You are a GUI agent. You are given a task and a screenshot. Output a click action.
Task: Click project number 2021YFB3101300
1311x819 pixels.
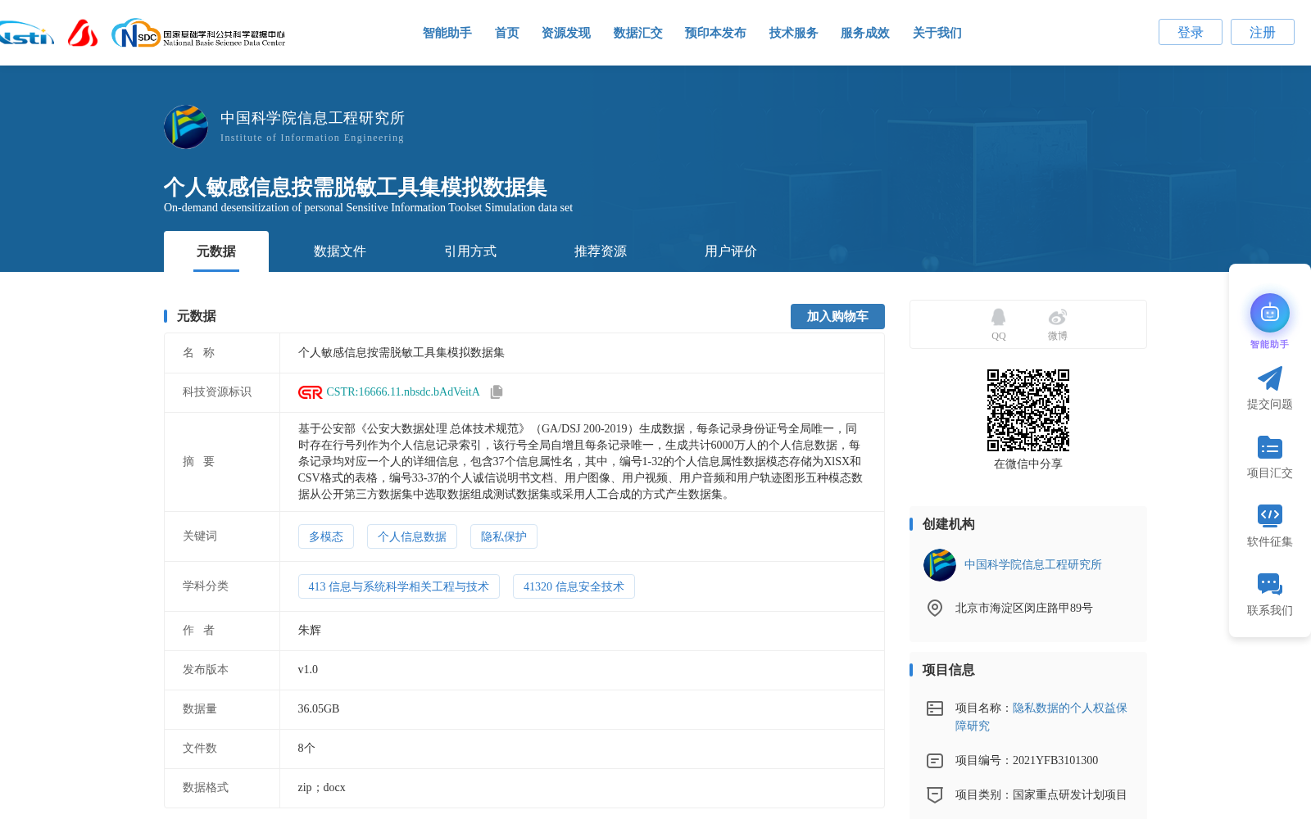(x=1055, y=761)
